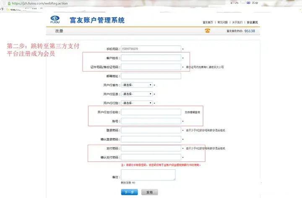Image resolution: width=302 pixels, height=198 pixels.
Task: Click the 支持模糊查询 hint text
Action: 192,112
